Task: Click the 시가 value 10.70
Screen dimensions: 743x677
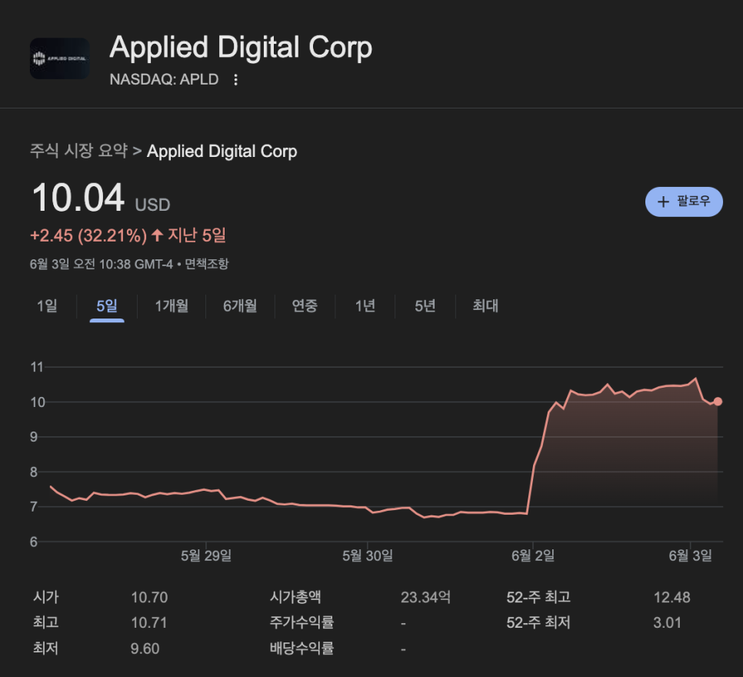Action: (x=149, y=597)
